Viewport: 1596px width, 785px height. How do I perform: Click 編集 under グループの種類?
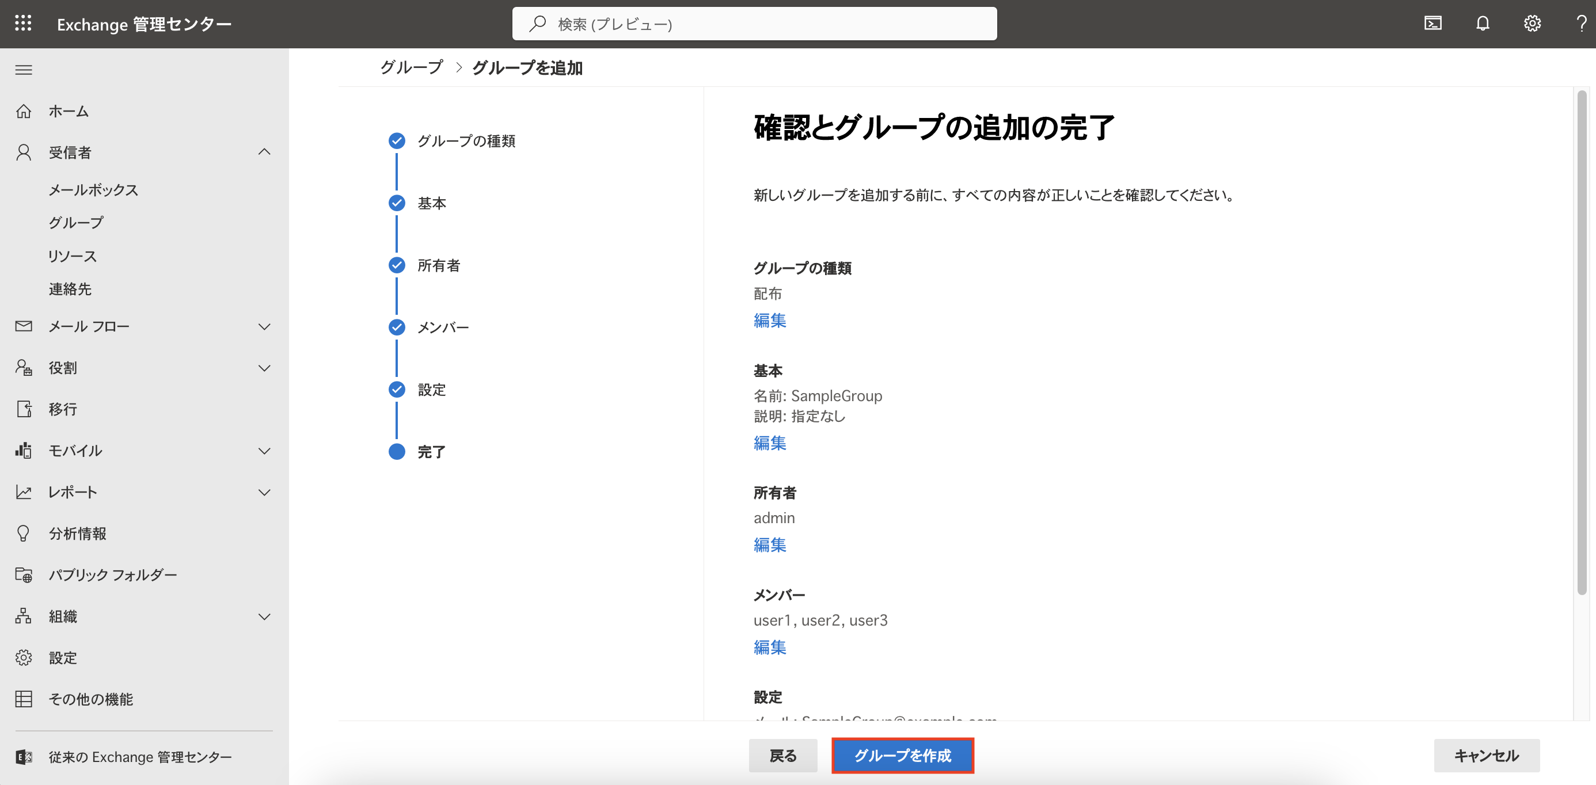[x=769, y=320]
